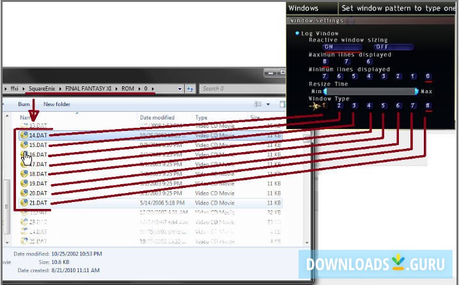Choose Window Type 6

tap(398, 105)
